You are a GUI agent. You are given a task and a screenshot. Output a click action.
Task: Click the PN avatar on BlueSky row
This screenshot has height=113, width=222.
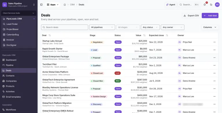pyautogui.click(x=180, y=89)
